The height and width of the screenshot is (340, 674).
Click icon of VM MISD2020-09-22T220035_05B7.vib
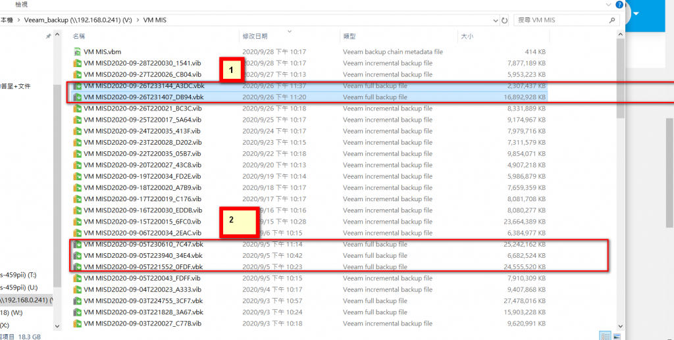coord(78,154)
